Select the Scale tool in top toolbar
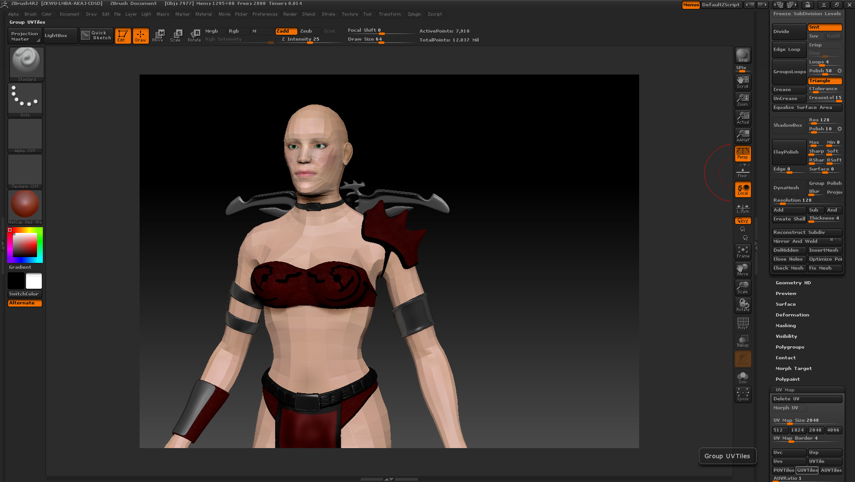Screen dimensions: 855x482 (176, 35)
